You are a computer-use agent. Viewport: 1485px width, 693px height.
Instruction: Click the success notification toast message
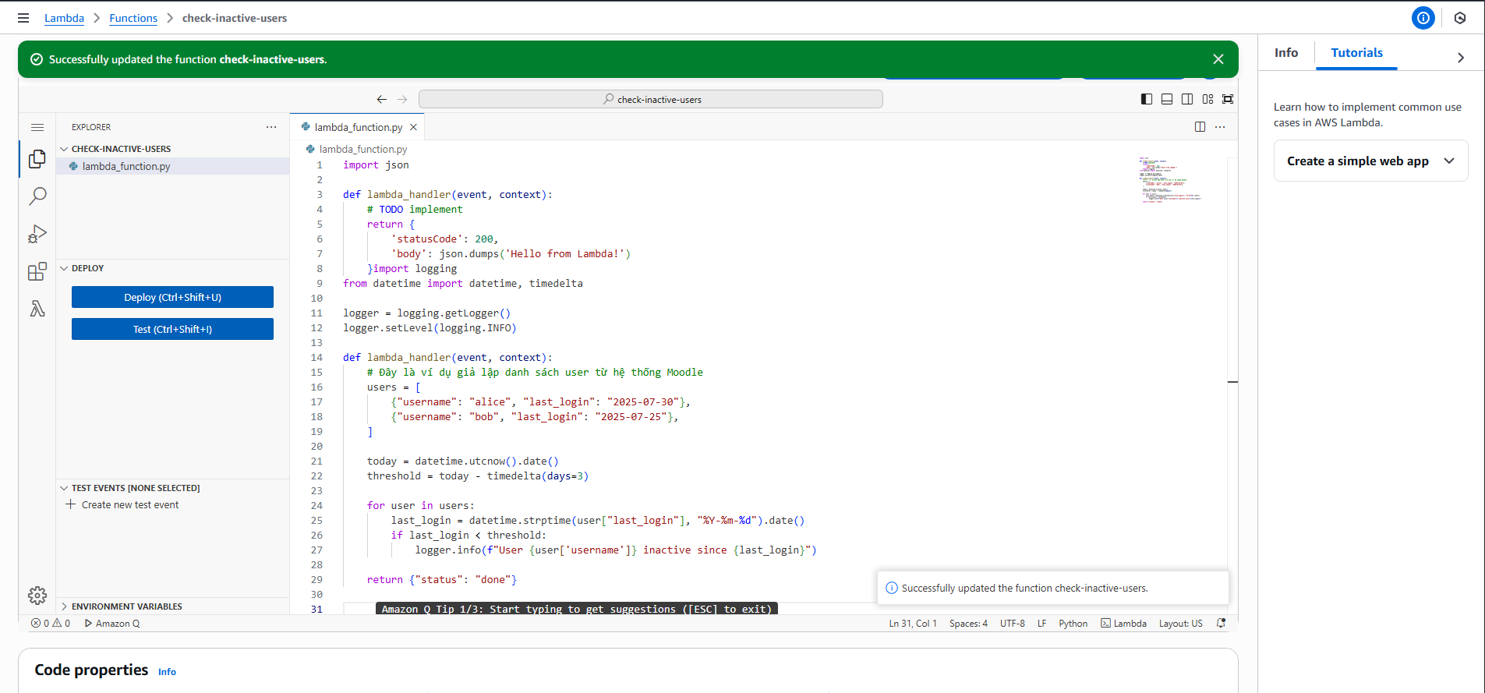click(x=1052, y=588)
